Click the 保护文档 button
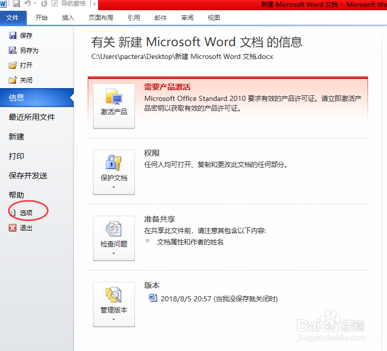 coord(114,172)
